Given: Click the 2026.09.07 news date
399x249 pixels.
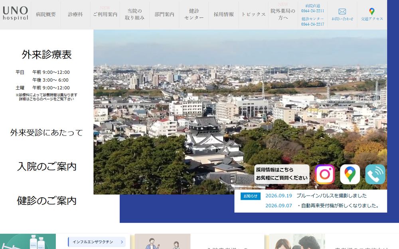Looking at the screenshot, I should point(279,206).
